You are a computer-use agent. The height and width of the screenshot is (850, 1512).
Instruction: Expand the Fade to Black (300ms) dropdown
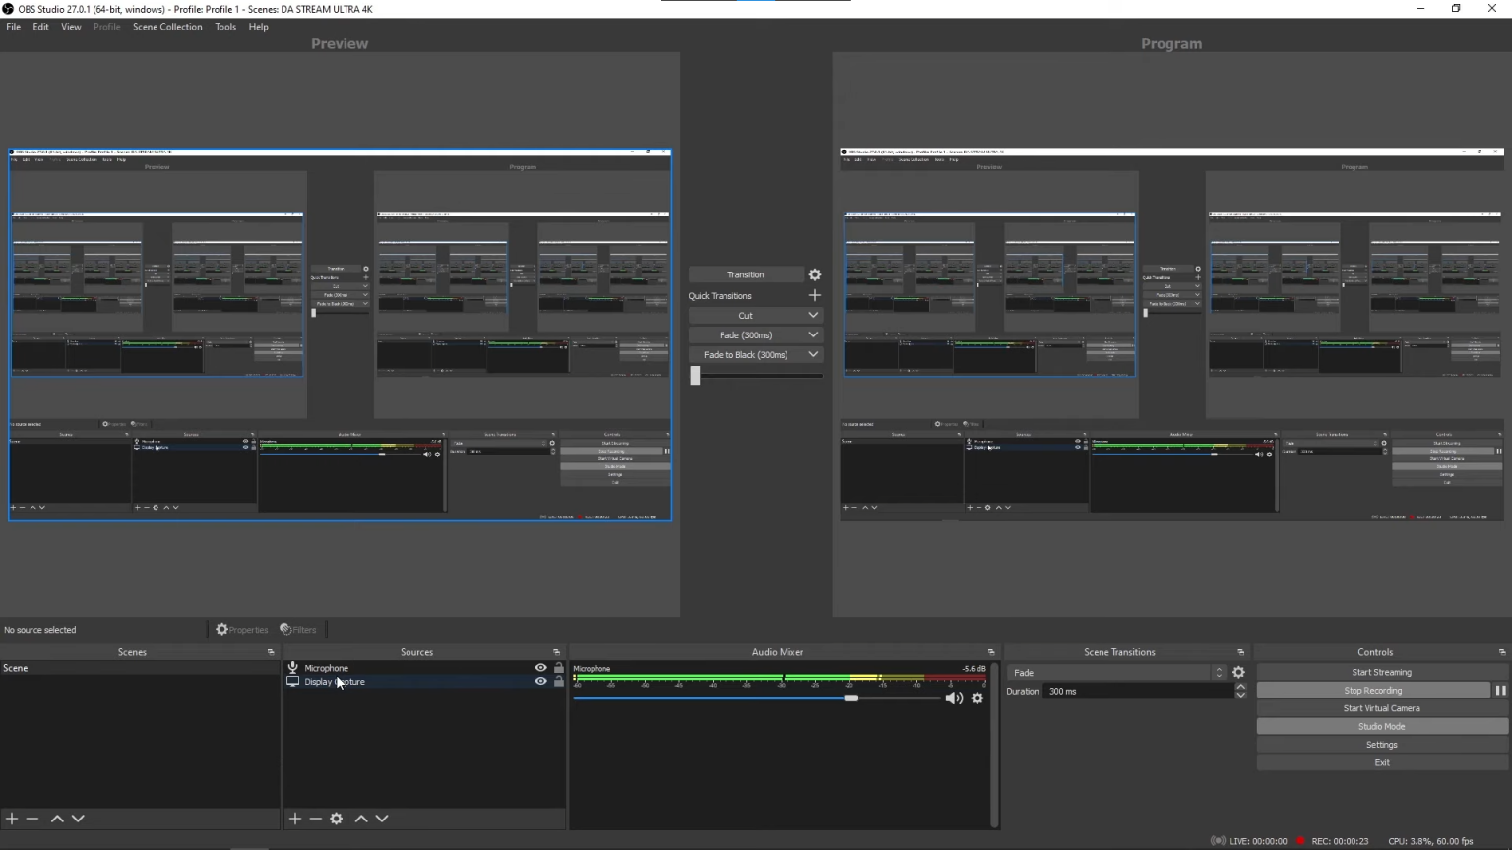pos(813,355)
